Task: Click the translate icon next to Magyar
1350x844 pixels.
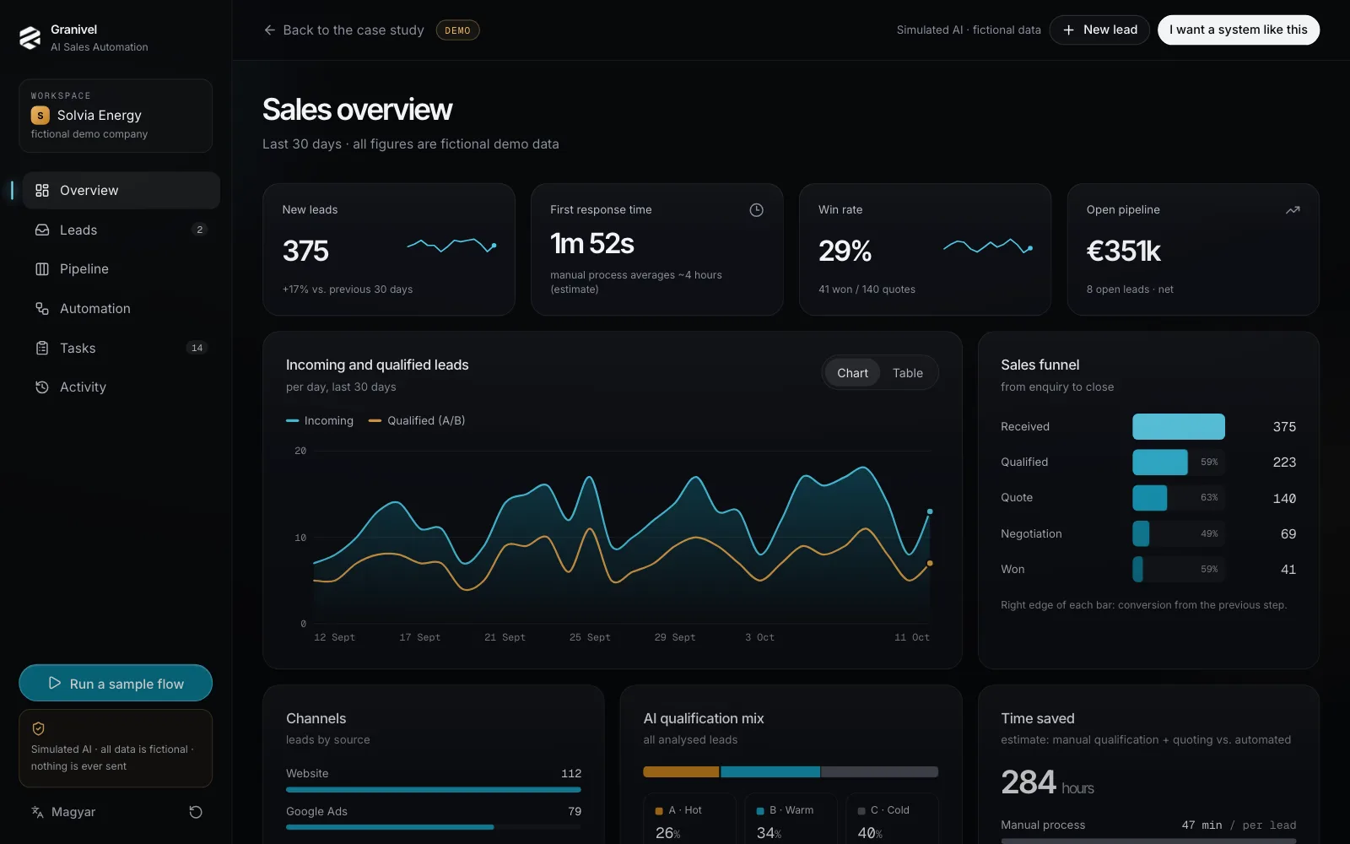Action: click(37, 812)
